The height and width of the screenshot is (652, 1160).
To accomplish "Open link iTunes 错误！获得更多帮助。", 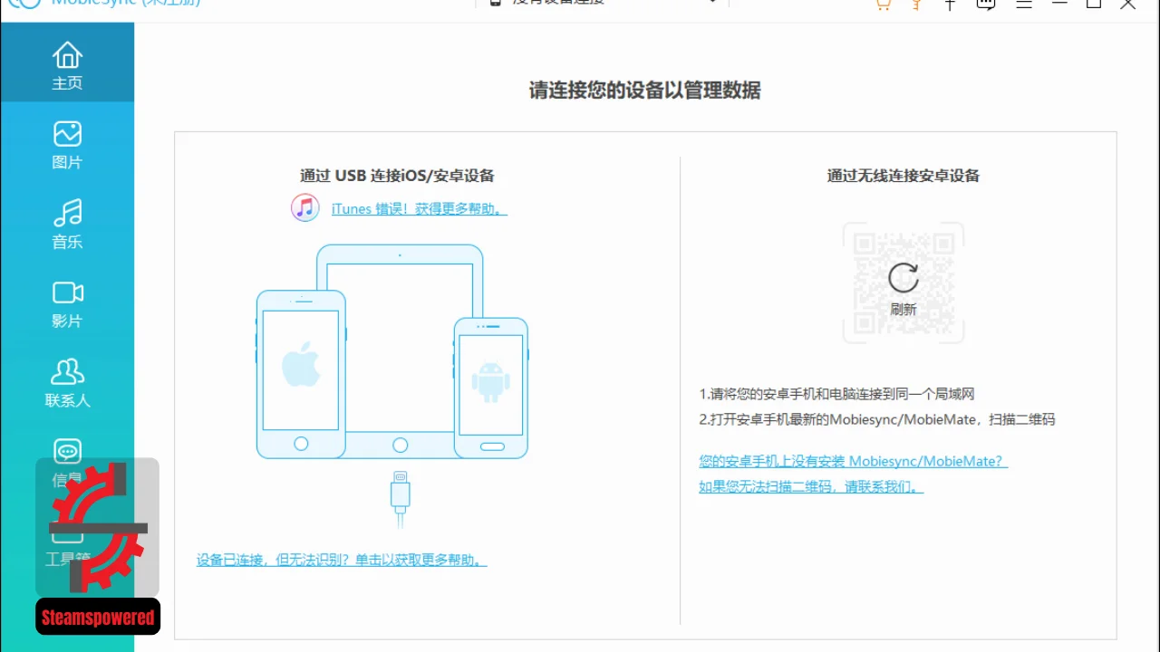I will [419, 208].
